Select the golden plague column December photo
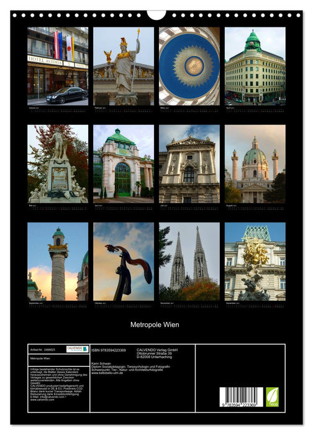 pos(255,262)
